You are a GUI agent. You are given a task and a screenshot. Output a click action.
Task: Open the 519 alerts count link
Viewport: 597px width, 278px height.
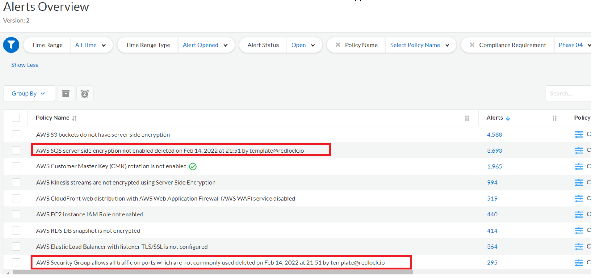[x=492, y=199]
